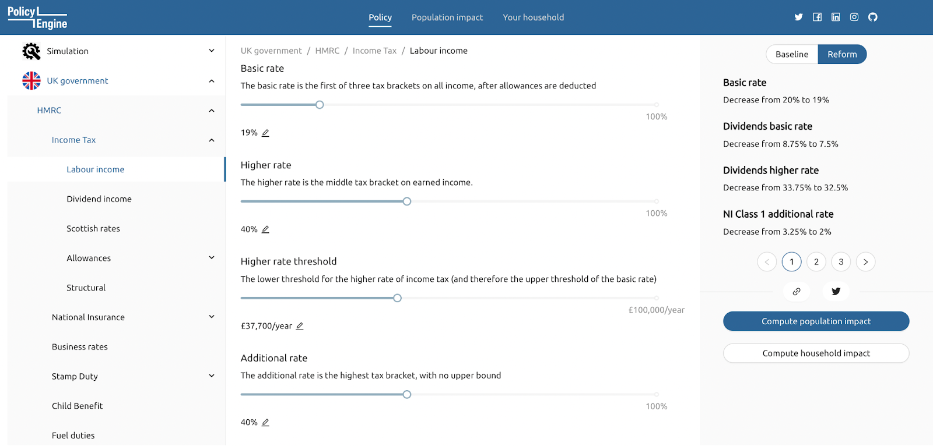This screenshot has height=446, width=933.
Task: Click the pencil icon beside 19% basic rate
Action: point(265,133)
